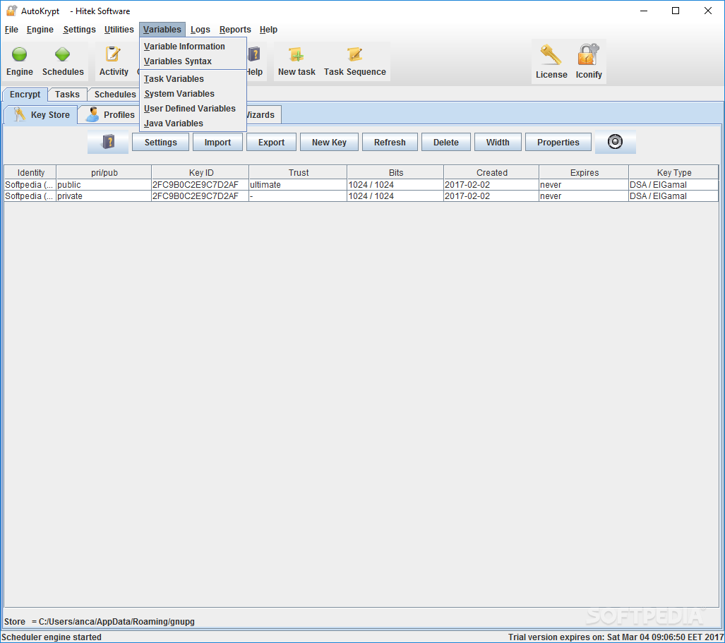This screenshot has width=725, height=643.
Task: Click the Properties button
Action: point(558,143)
